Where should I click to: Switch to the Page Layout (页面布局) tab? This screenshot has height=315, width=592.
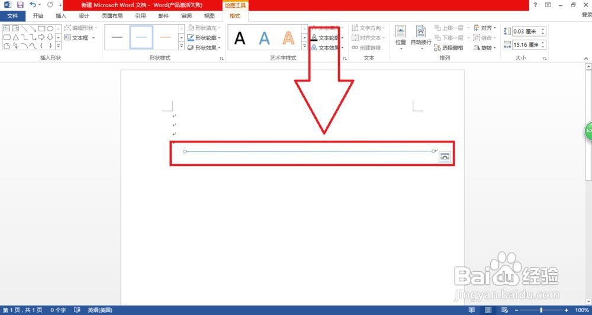(x=112, y=16)
